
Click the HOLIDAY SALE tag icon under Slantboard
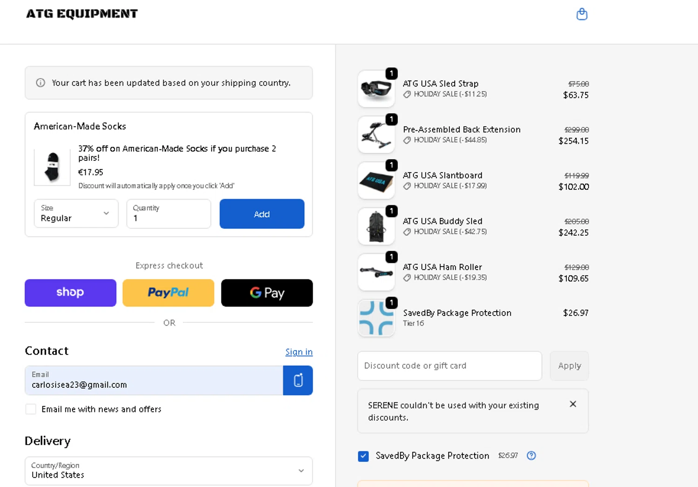[407, 186]
